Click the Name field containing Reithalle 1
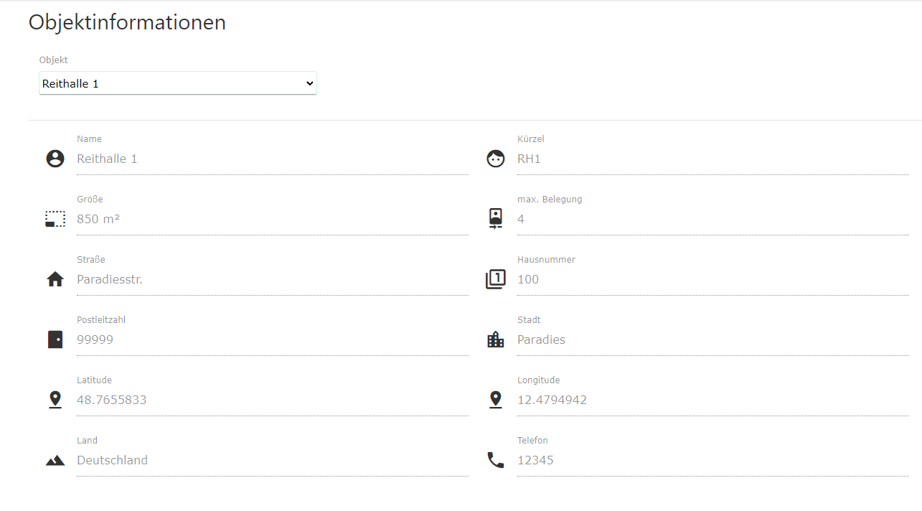The width and height of the screenshot is (922, 511). [272, 159]
